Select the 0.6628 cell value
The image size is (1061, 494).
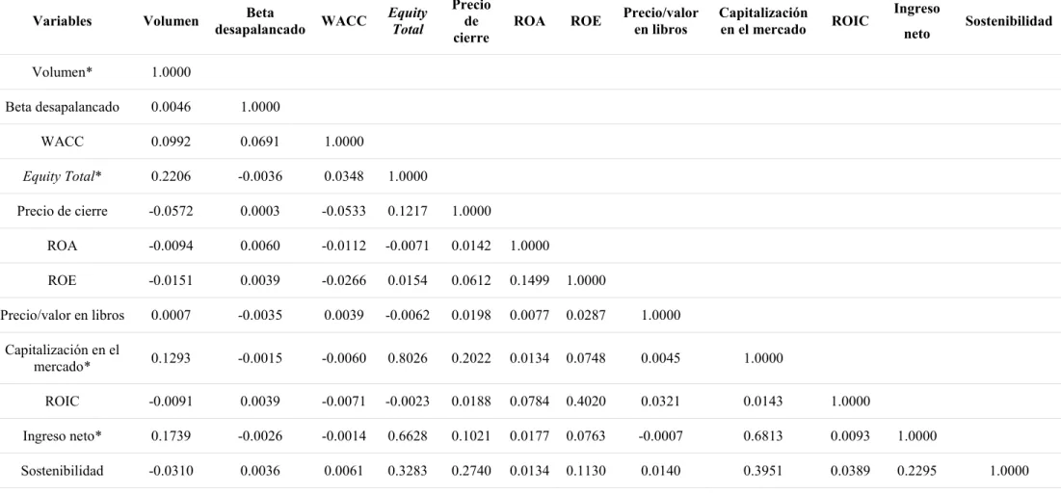pyautogui.click(x=408, y=436)
